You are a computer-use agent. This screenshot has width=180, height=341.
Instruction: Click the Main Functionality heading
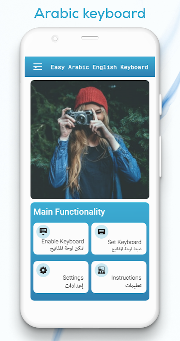coord(69,211)
